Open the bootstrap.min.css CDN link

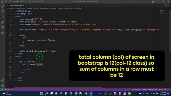[x=71, y=30]
